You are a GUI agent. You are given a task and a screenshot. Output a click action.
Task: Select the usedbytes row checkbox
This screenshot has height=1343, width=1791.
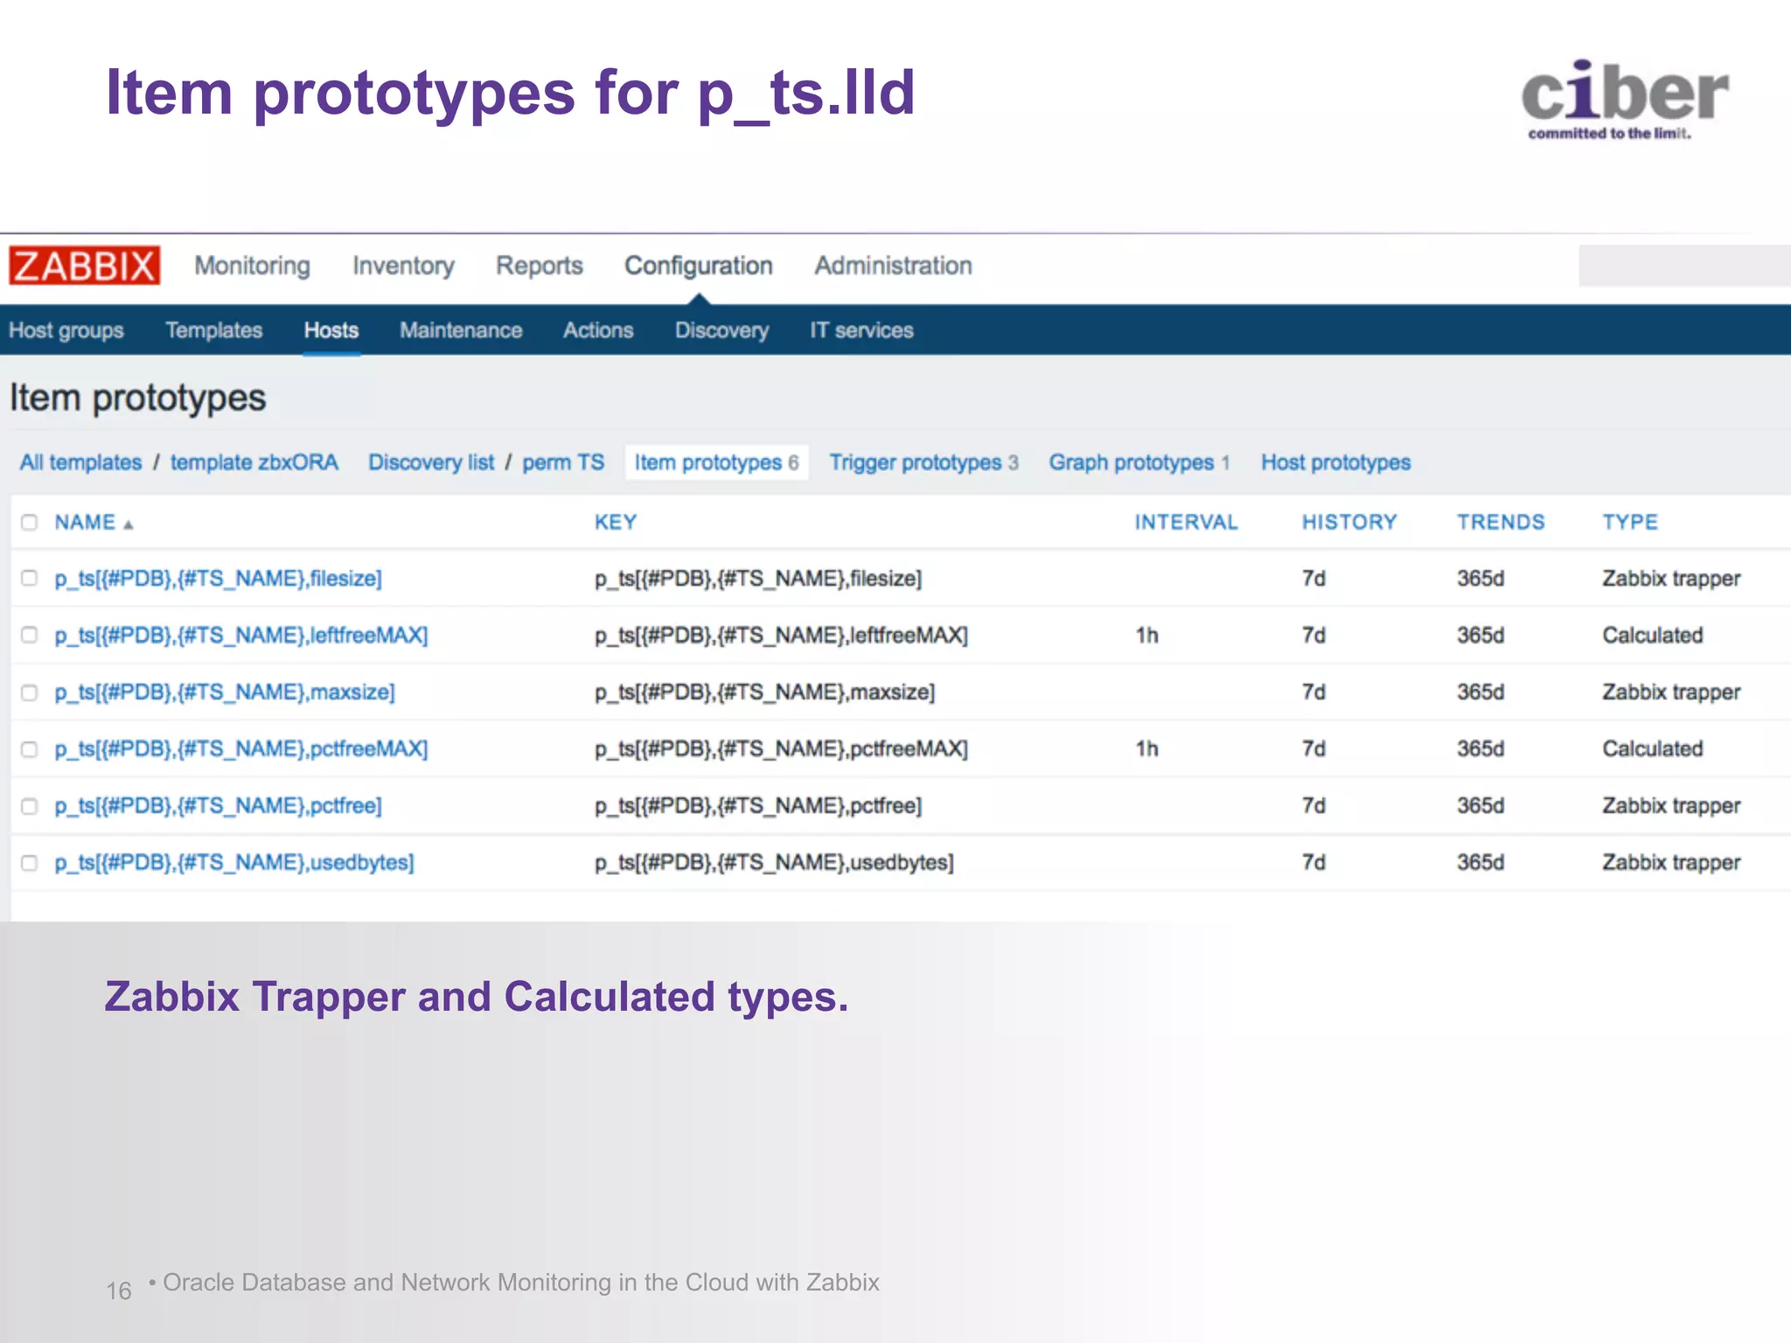pos(30,863)
